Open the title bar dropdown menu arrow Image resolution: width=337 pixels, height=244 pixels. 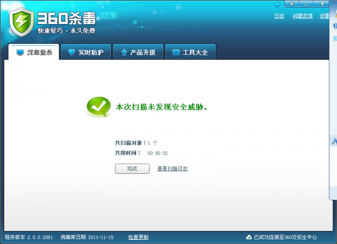click(292, 4)
